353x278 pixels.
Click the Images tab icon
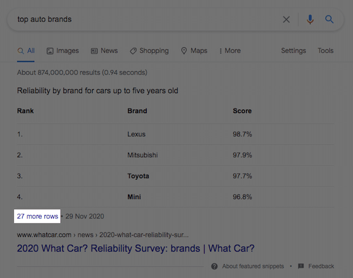(50, 51)
